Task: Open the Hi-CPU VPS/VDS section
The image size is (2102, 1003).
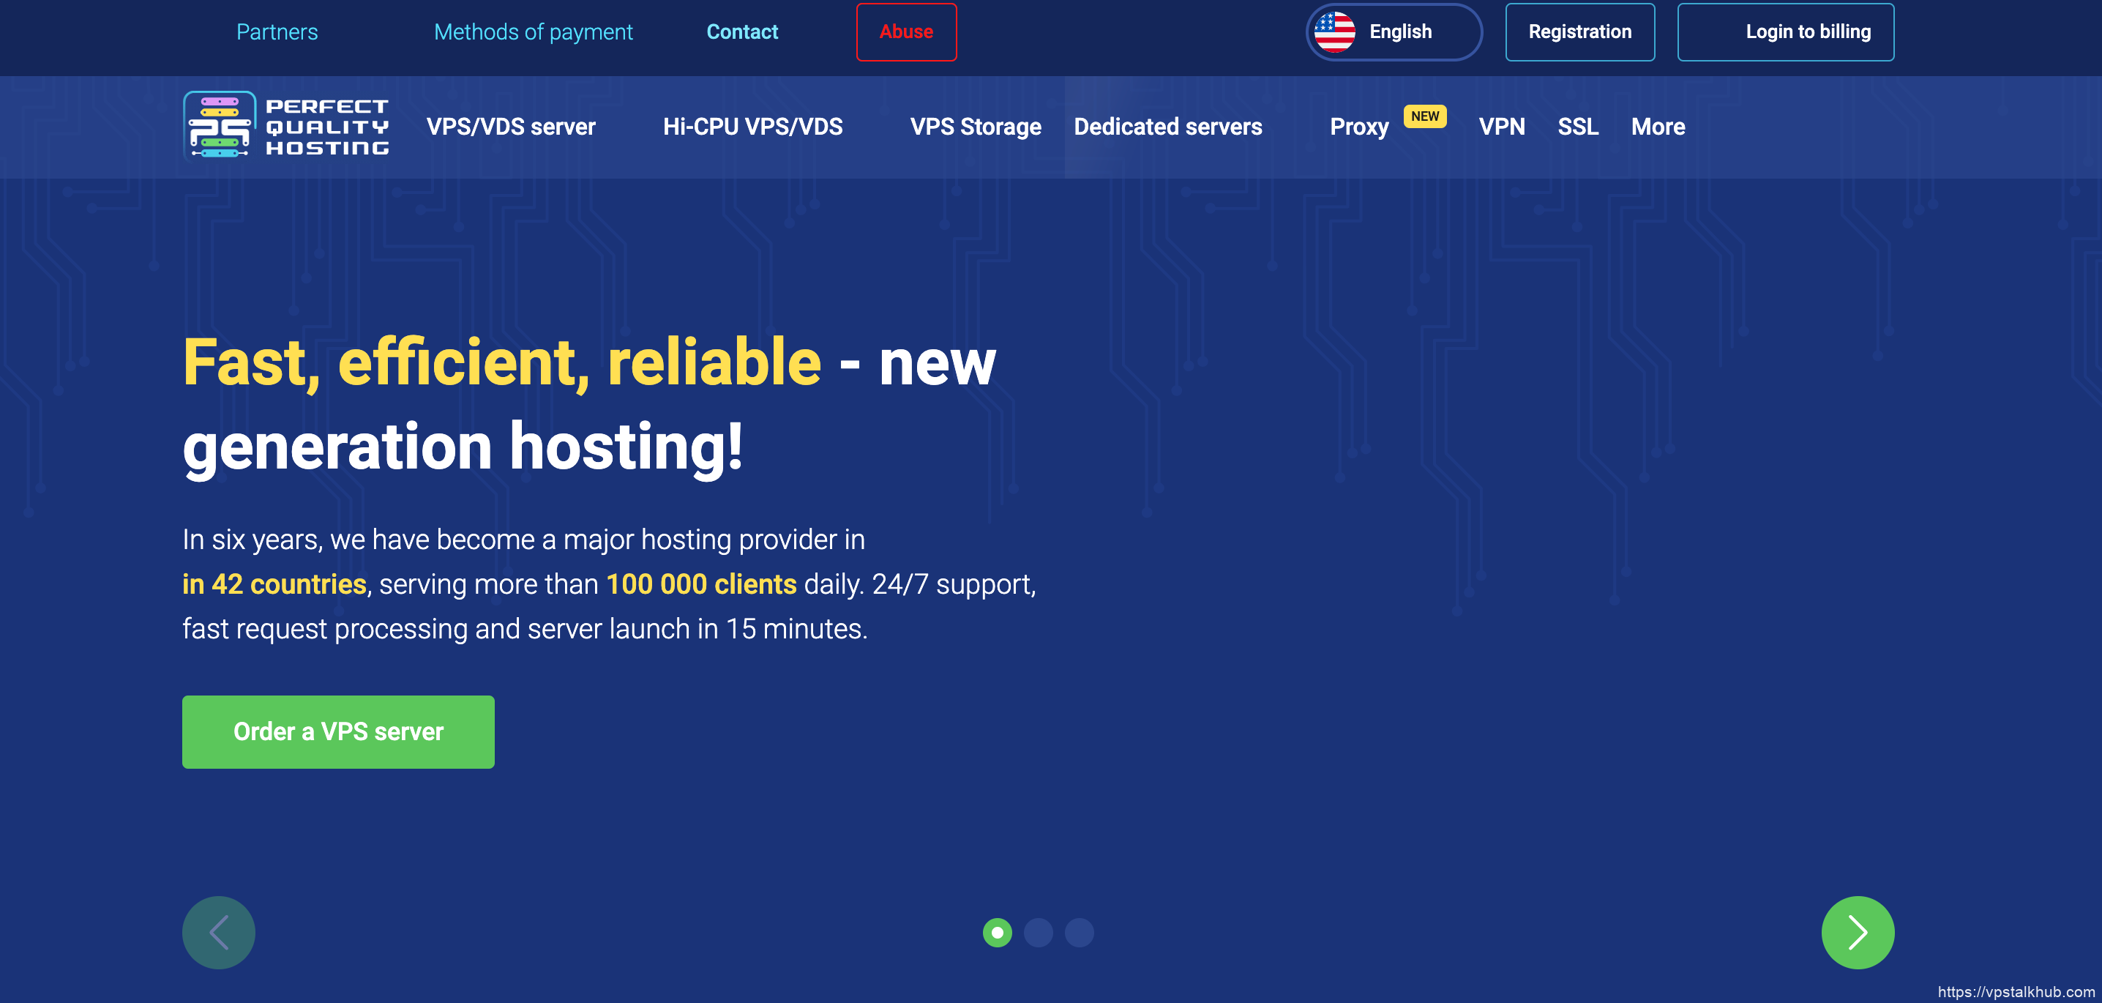Action: click(x=753, y=127)
